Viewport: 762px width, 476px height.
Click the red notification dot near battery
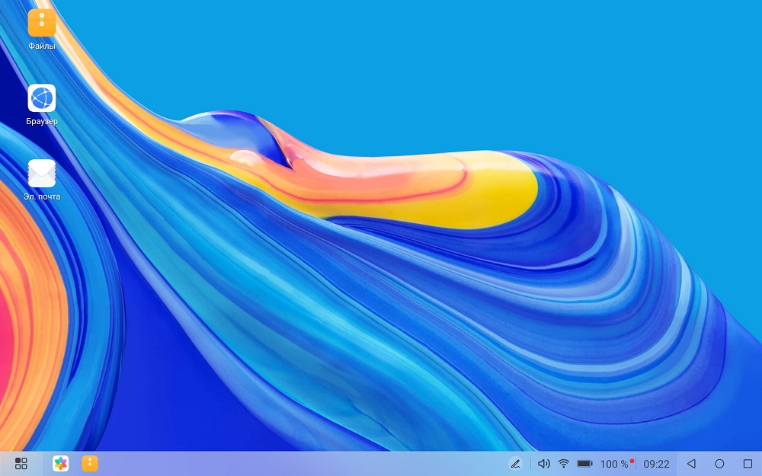coord(632,461)
